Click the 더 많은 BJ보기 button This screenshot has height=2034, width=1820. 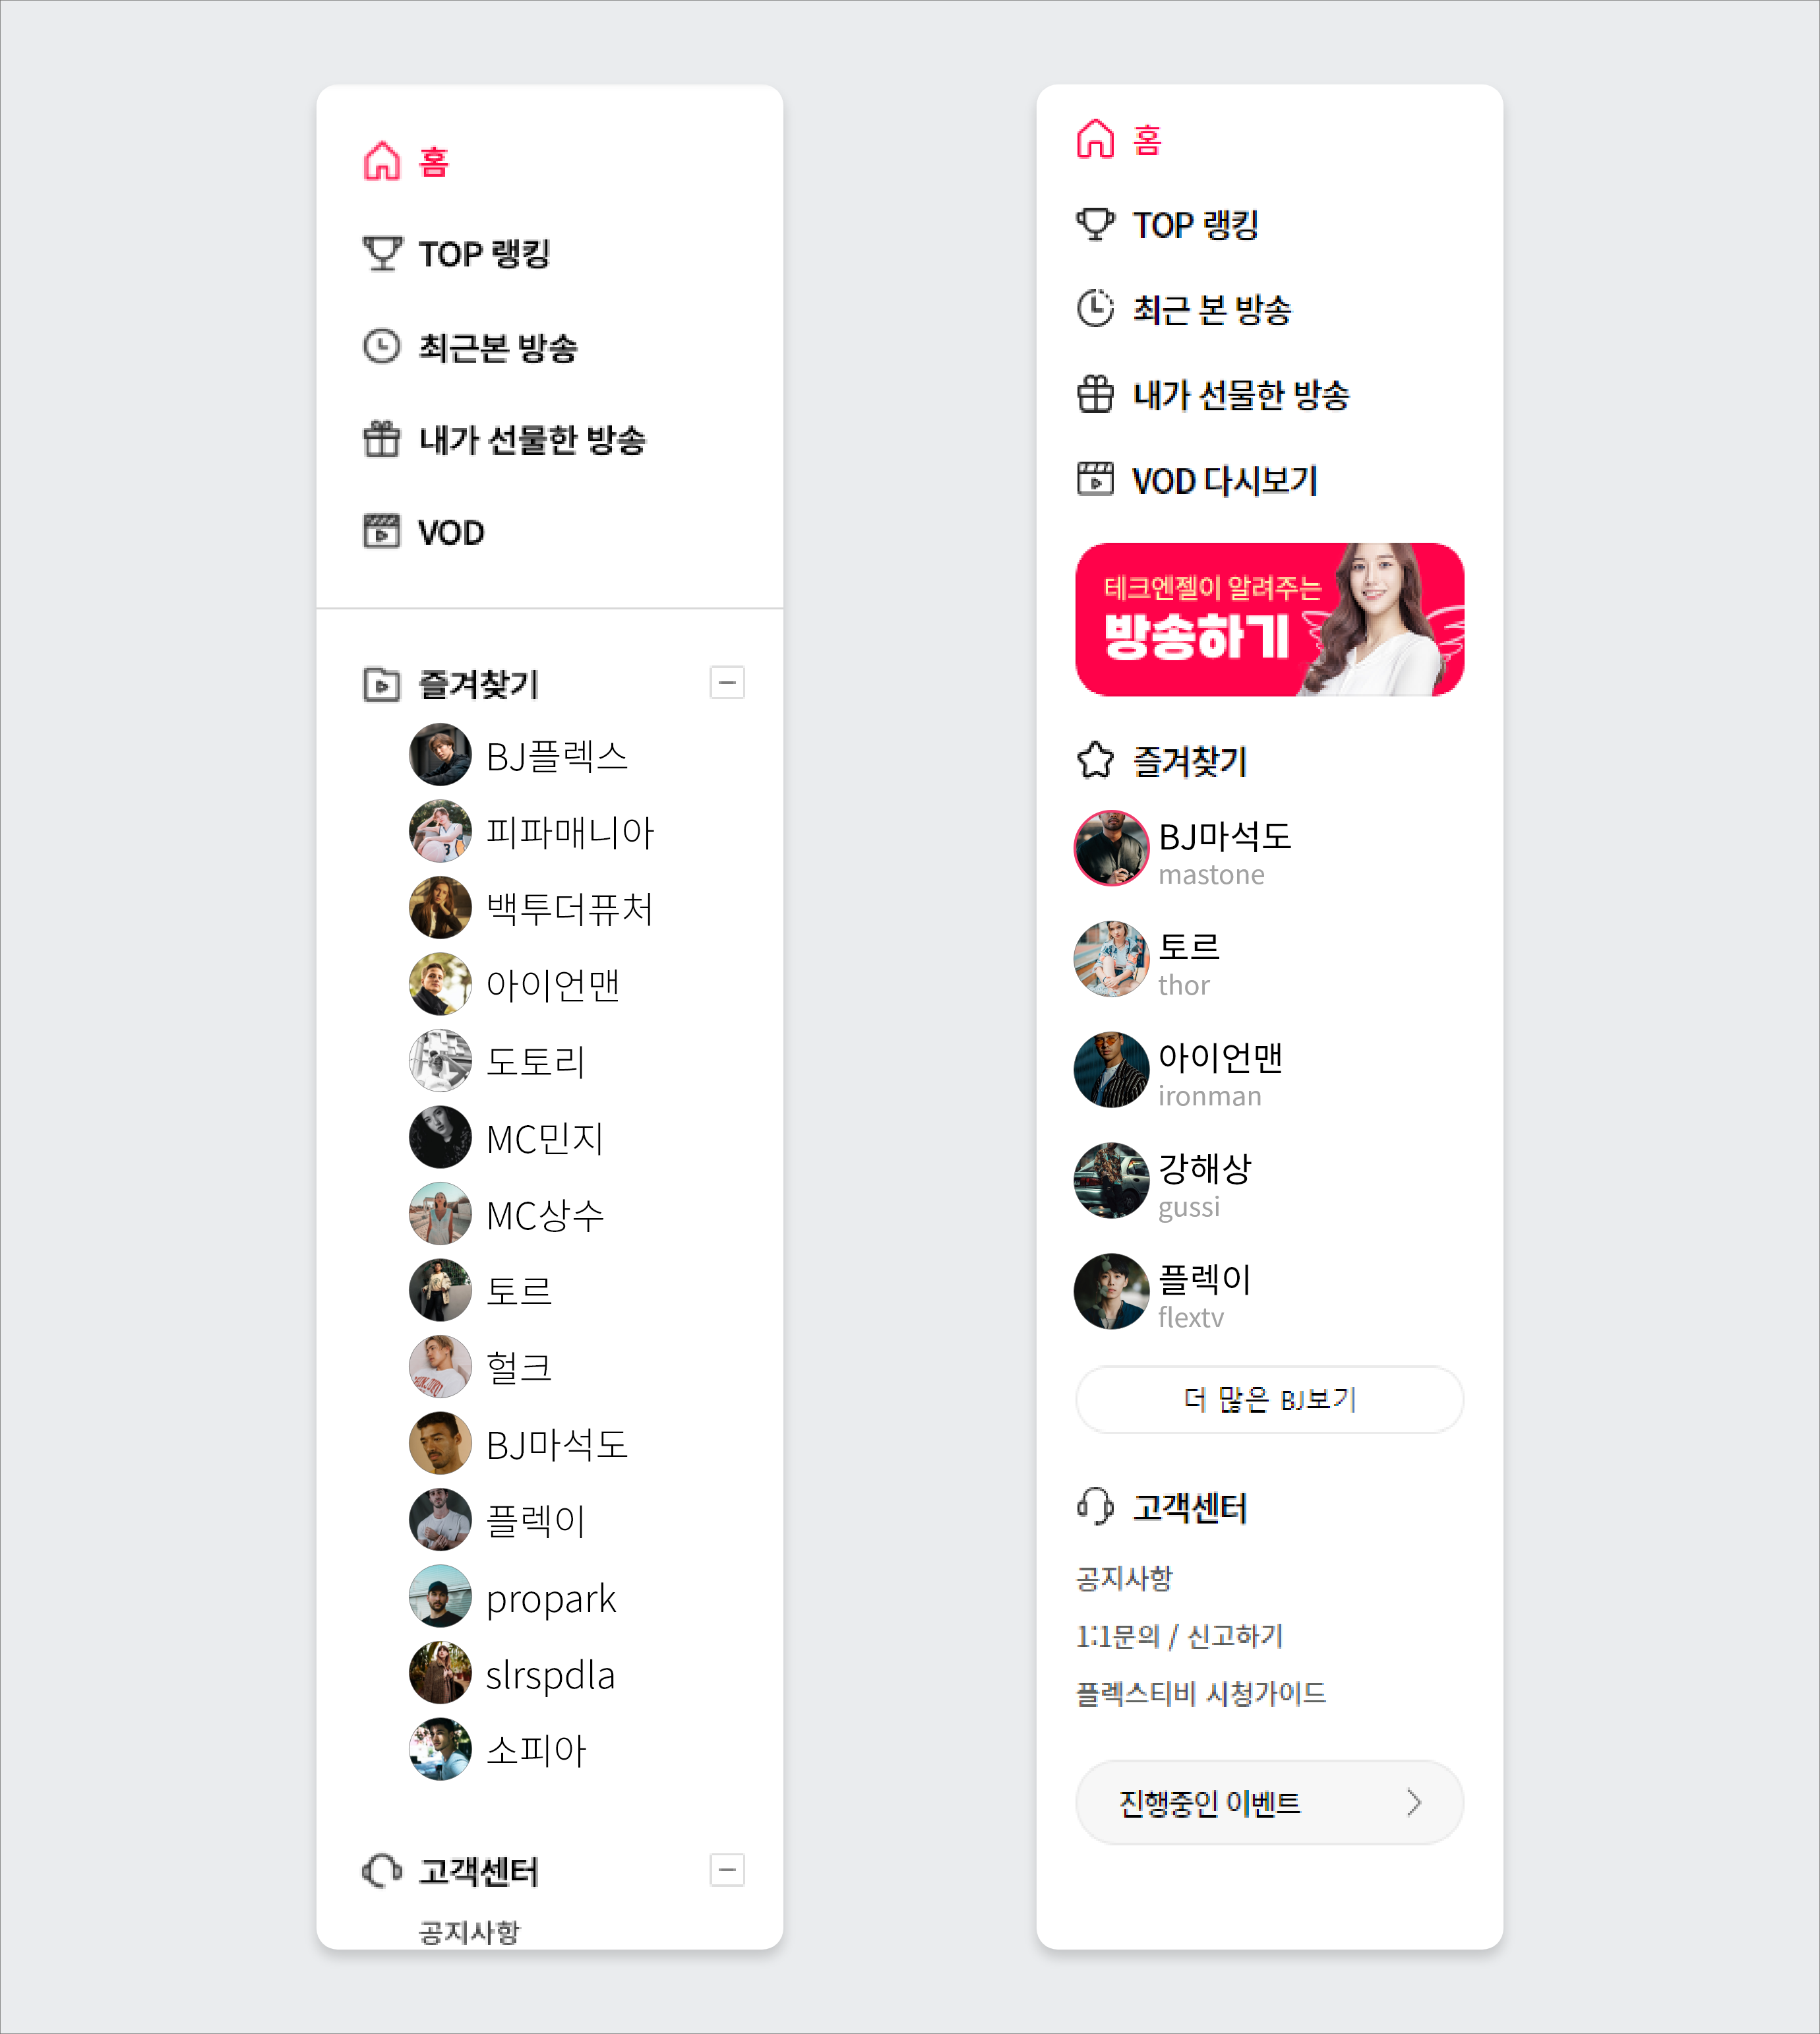click(x=1270, y=1399)
